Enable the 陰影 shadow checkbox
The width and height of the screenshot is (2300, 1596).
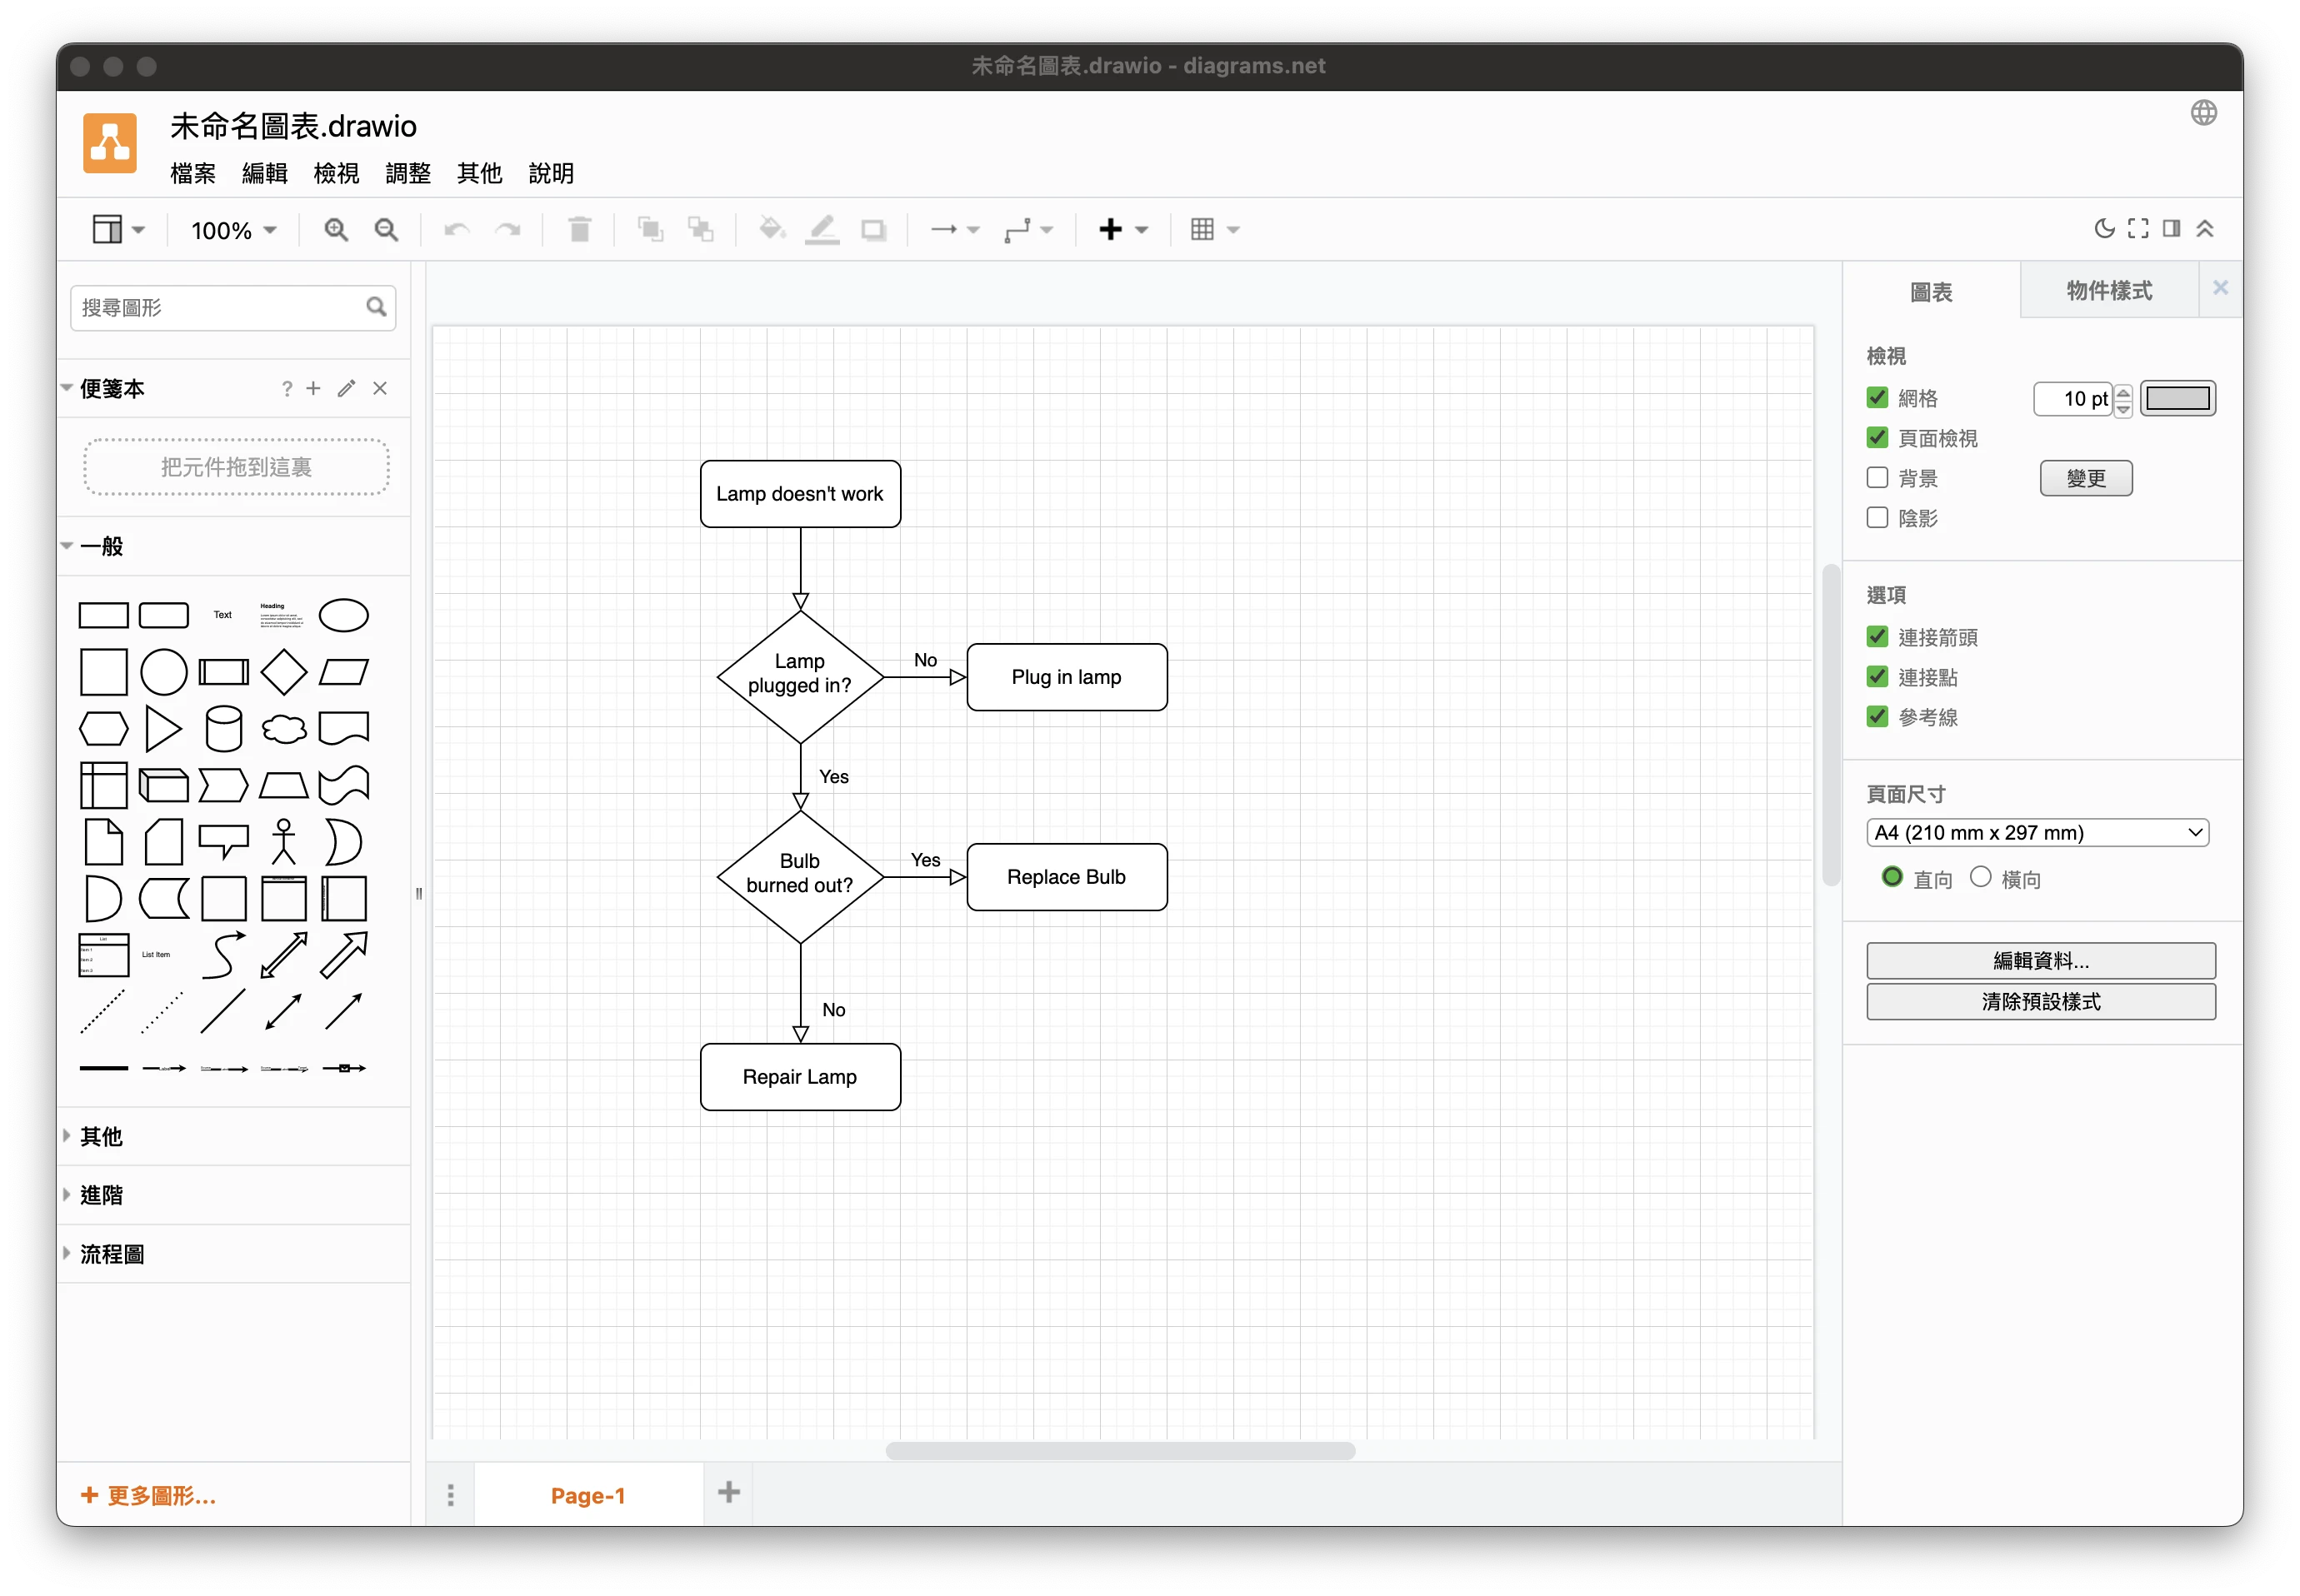(x=1877, y=518)
